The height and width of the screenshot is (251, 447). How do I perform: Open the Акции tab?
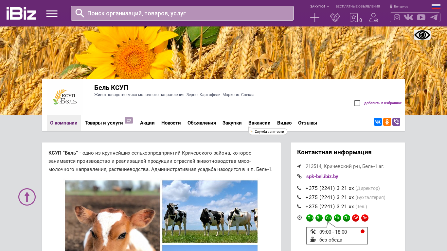click(x=147, y=123)
